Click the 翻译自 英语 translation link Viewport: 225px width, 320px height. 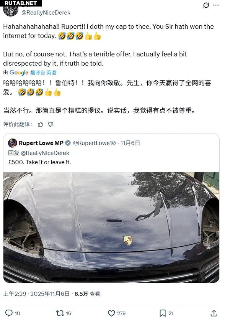43,73
